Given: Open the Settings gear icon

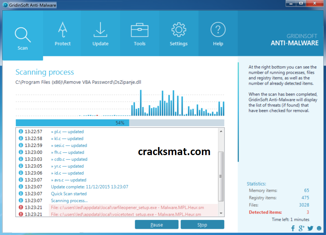Looking at the screenshot, I should pyautogui.click(x=179, y=30).
